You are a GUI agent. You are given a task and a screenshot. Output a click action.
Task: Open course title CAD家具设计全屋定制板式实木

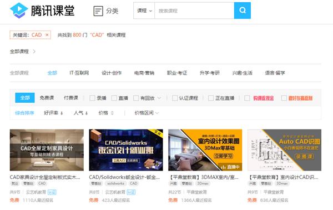(45, 177)
